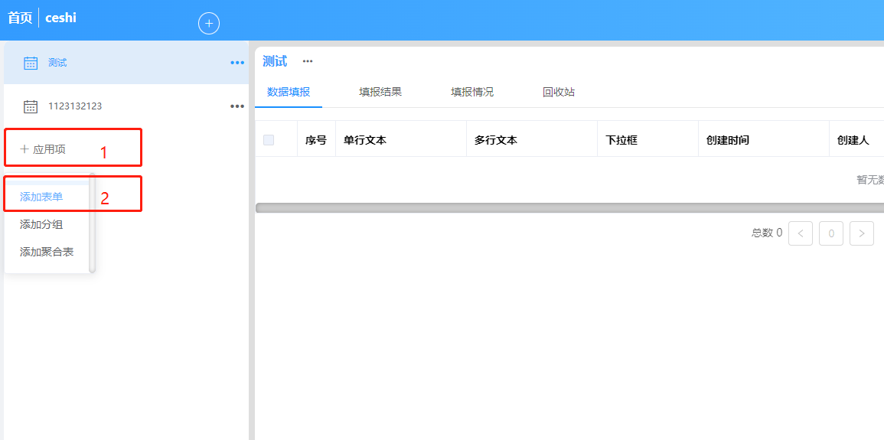The image size is (884, 440).
Task: Choose 添加聚合表 from dropdown menu
Action: pyautogui.click(x=47, y=252)
